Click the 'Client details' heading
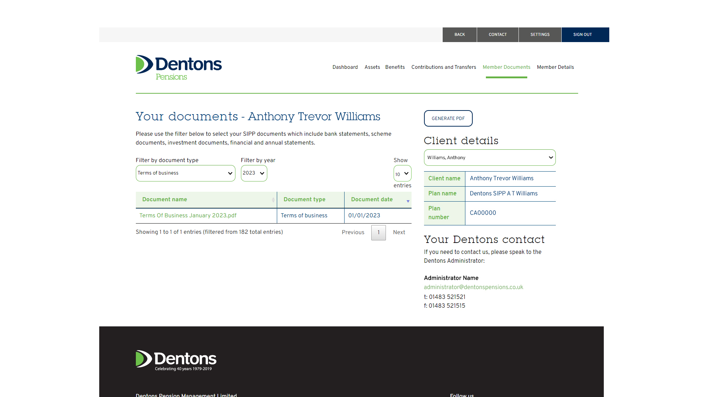714x397 pixels. click(x=461, y=141)
